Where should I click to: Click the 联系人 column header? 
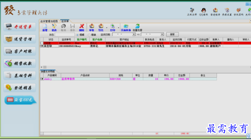click(163, 40)
